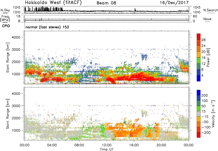Click the '04:00' time tick label
218x151 pixels.
tap(52, 145)
